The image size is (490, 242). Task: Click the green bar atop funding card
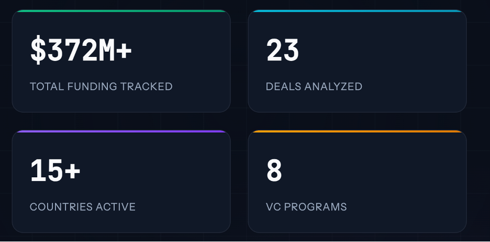tap(121, 11)
